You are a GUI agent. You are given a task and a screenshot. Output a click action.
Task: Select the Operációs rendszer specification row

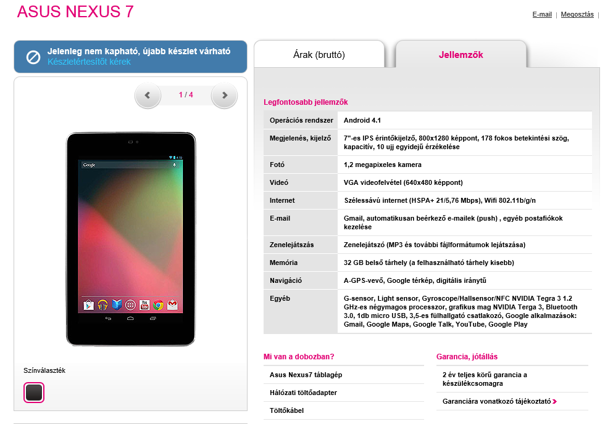pos(428,120)
